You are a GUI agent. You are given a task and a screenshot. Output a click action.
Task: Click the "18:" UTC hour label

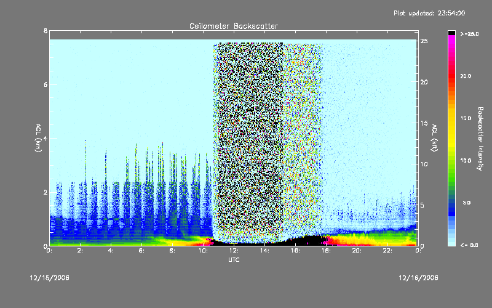pyautogui.click(x=326, y=251)
